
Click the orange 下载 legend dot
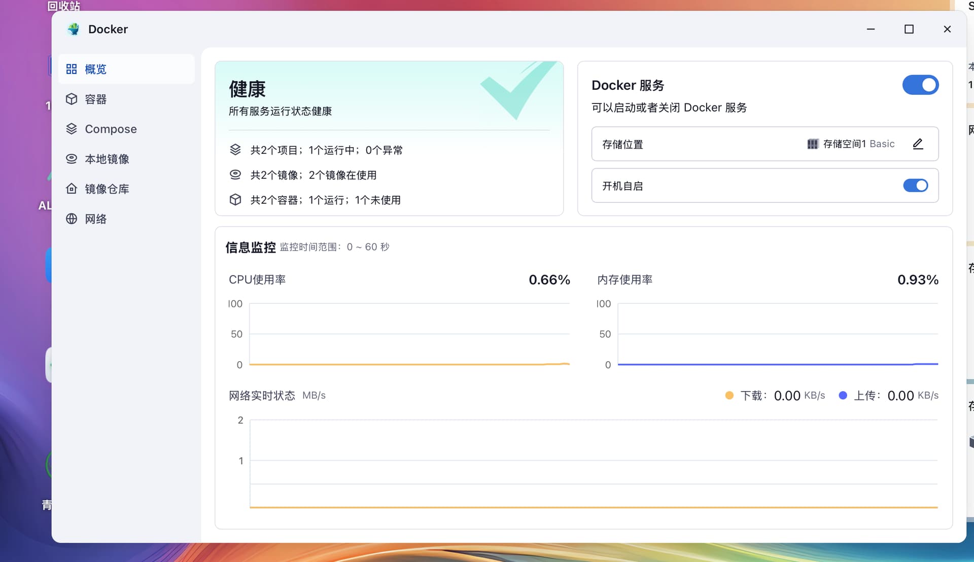tap(729, 396)
